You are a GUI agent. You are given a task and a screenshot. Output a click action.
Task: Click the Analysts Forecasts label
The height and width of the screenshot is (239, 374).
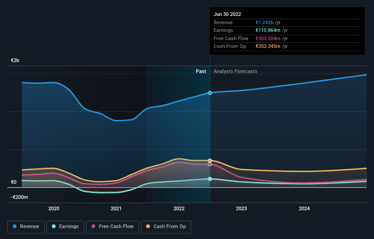[235, 71]
